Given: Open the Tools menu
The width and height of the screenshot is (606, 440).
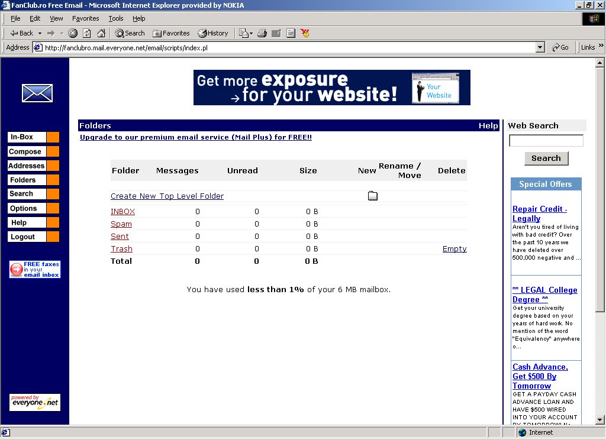Looking at the screenshot, I should pos(115,18).
